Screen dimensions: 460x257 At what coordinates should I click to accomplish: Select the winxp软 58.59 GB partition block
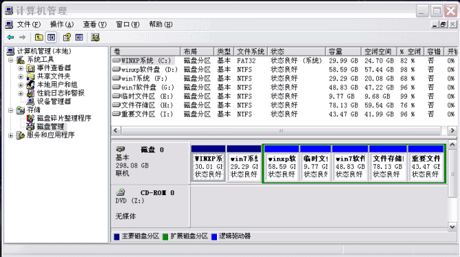281,164
